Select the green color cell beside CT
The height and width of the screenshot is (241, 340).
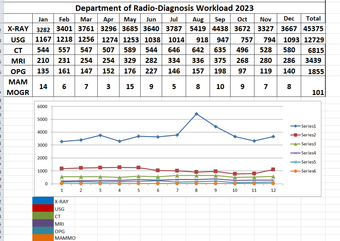tap(43, 216)
